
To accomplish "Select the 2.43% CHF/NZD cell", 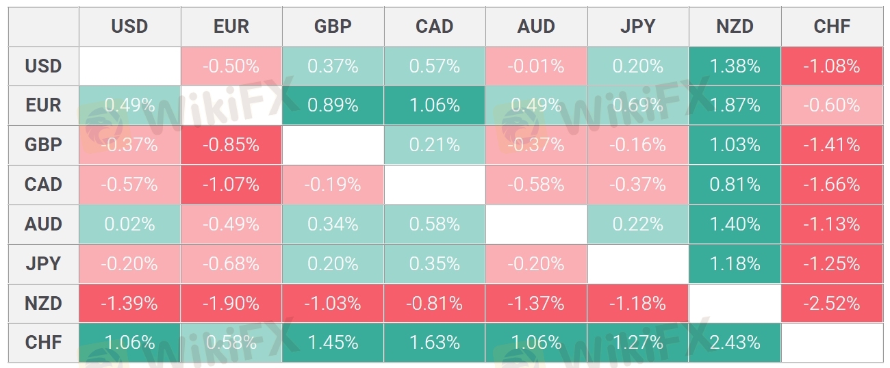I will (x=735, y=343).
